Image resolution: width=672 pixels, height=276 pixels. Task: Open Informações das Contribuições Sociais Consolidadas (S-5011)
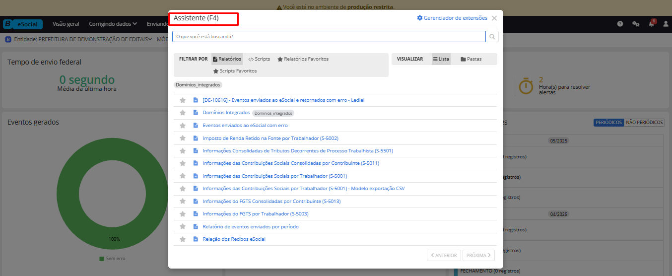pos(291,163)
